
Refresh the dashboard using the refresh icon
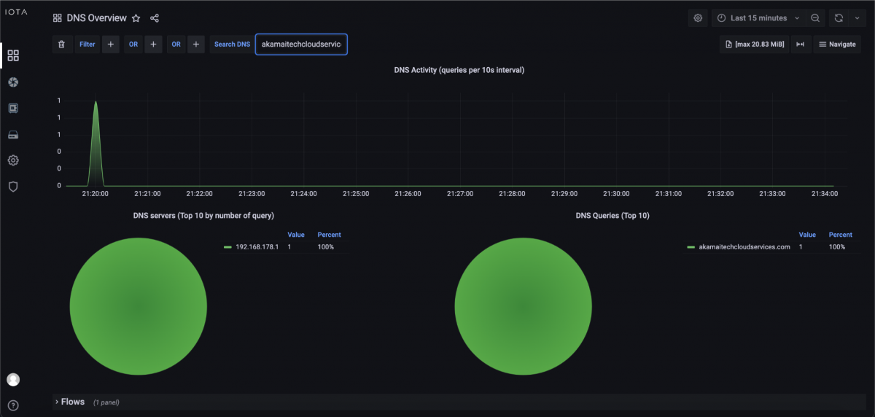click(839, 18)
